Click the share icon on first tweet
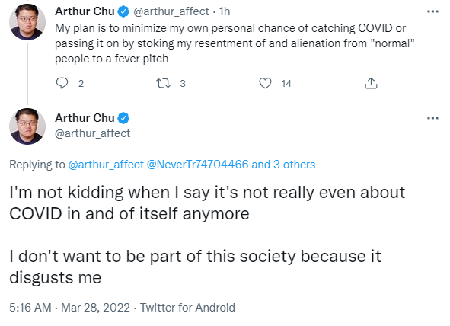Image resolution: width=450 pixels, height=326 pixels. [x=371, y=83]
